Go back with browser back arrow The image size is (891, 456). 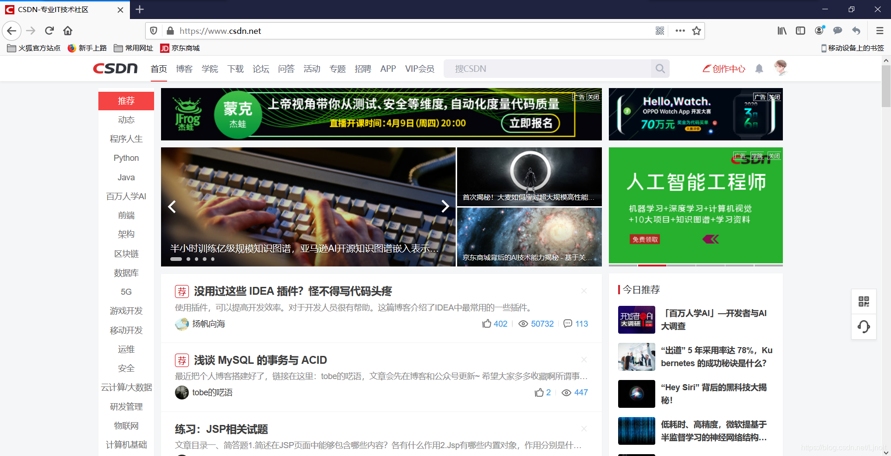(12, 31)
